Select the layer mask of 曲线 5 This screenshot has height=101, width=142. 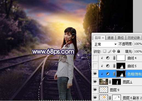[121, 66]
